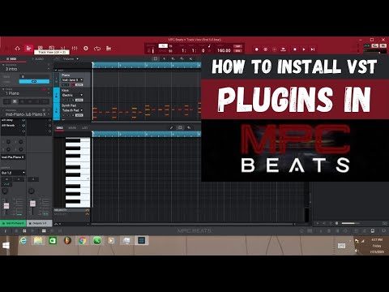Select the highlighted Track View toolbar icon
The height and width of the screenshot is (292, 389).
pyautogui.click(x=28, y=49)
